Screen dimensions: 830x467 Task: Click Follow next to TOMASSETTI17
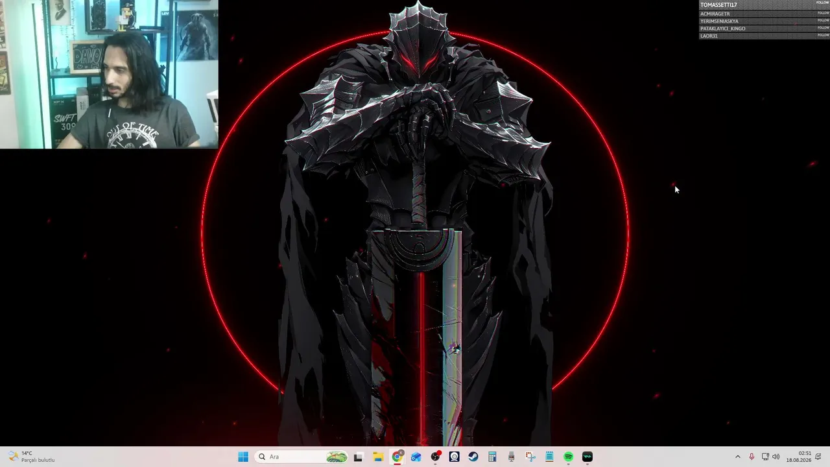click(x=823, y=3)
